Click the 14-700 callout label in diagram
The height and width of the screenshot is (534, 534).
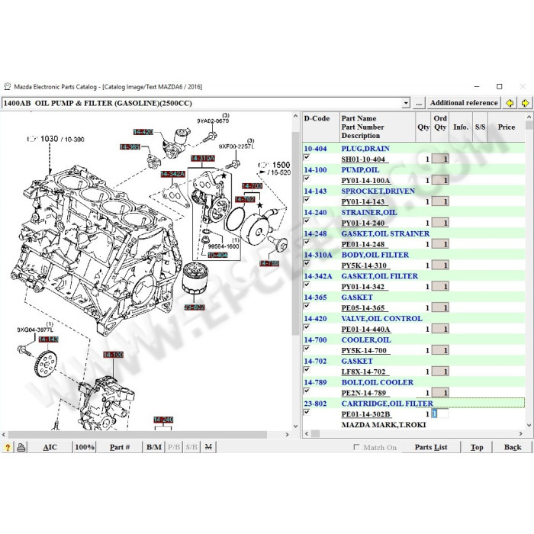click(252, 186)
